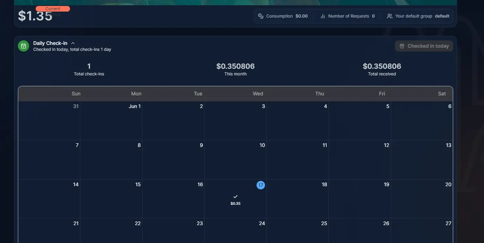Select June 20 on the calendar
Viewport: 484px width, 243px height.
pyautogui.click(x=422, y=199)
